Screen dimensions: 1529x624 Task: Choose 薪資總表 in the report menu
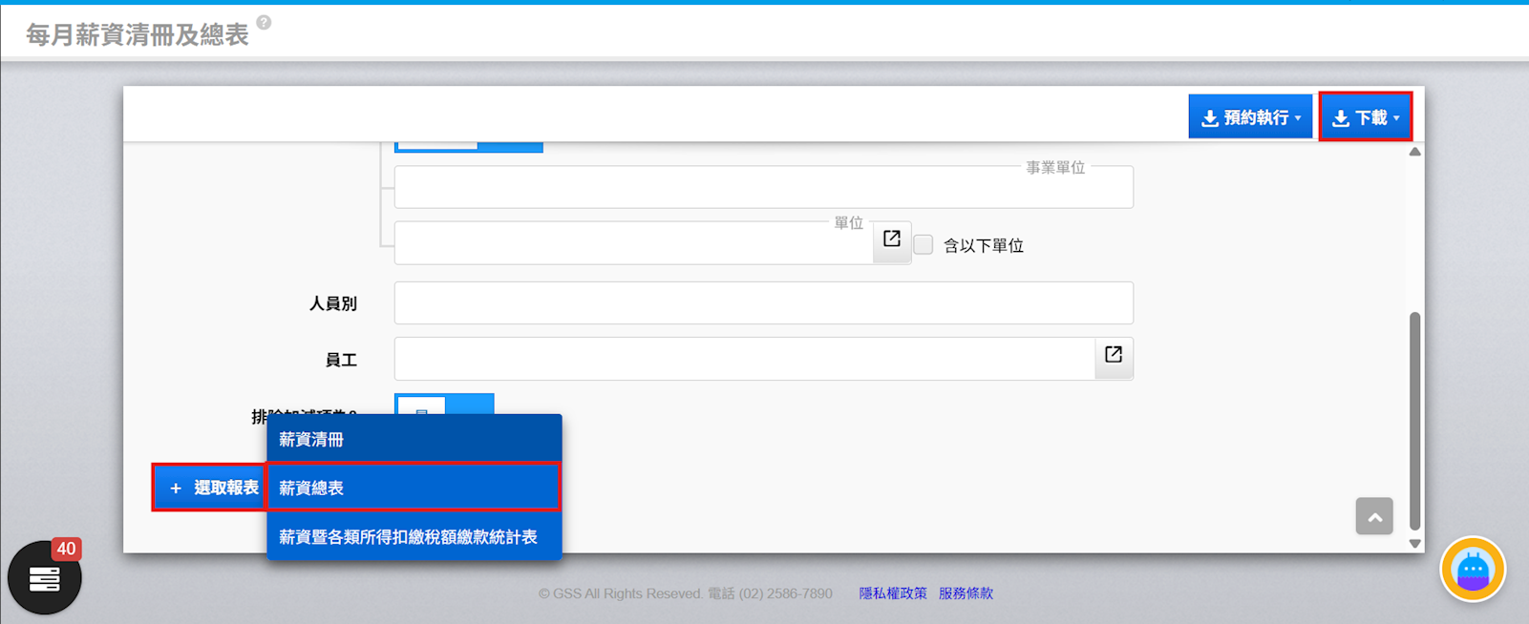(414, 488)
